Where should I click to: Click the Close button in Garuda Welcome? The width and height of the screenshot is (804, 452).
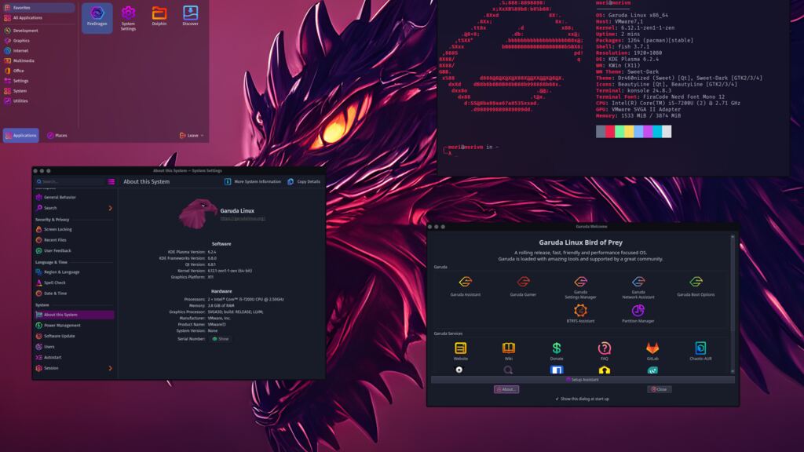[660, 389]
